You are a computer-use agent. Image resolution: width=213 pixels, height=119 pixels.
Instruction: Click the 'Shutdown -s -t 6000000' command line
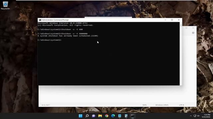(63, 34)
